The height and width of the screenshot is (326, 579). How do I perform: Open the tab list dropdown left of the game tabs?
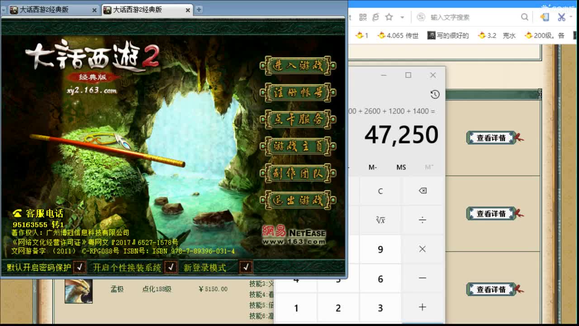point(3,10)
